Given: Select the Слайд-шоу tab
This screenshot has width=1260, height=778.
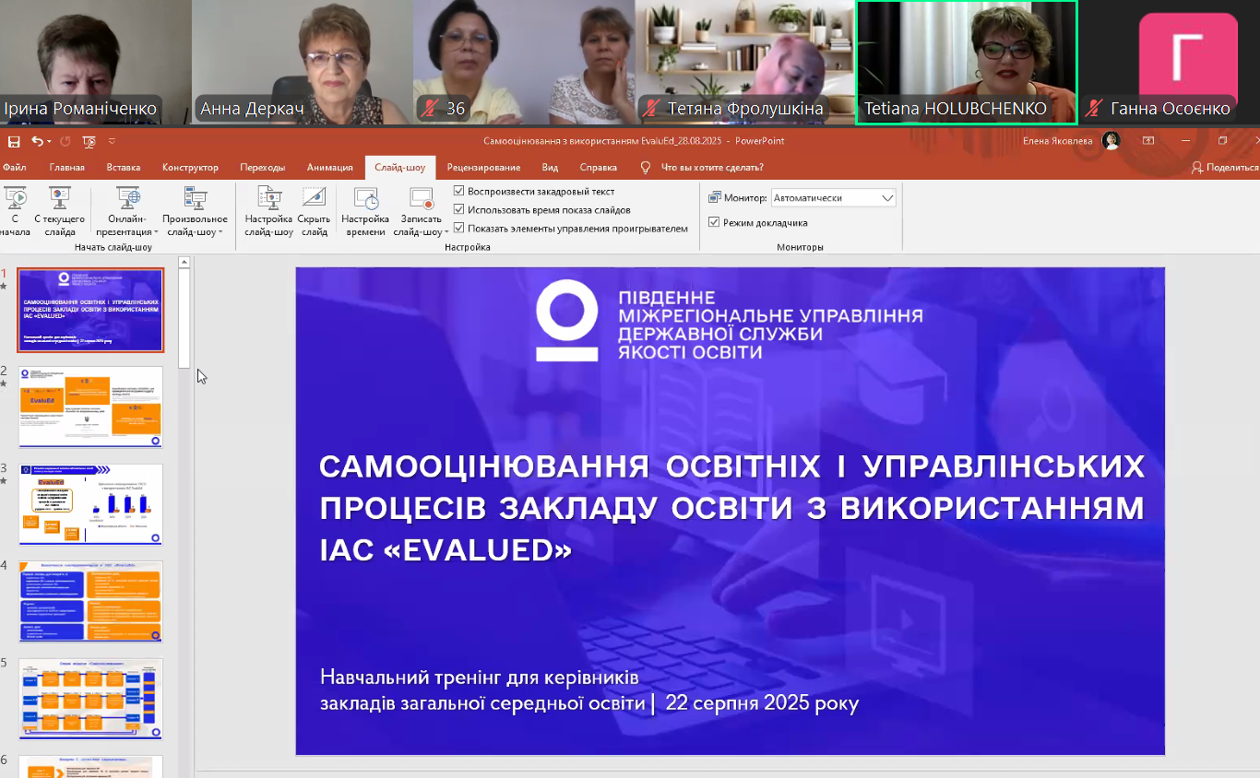Looking at the screenshot, I should (x=400, y=168).
